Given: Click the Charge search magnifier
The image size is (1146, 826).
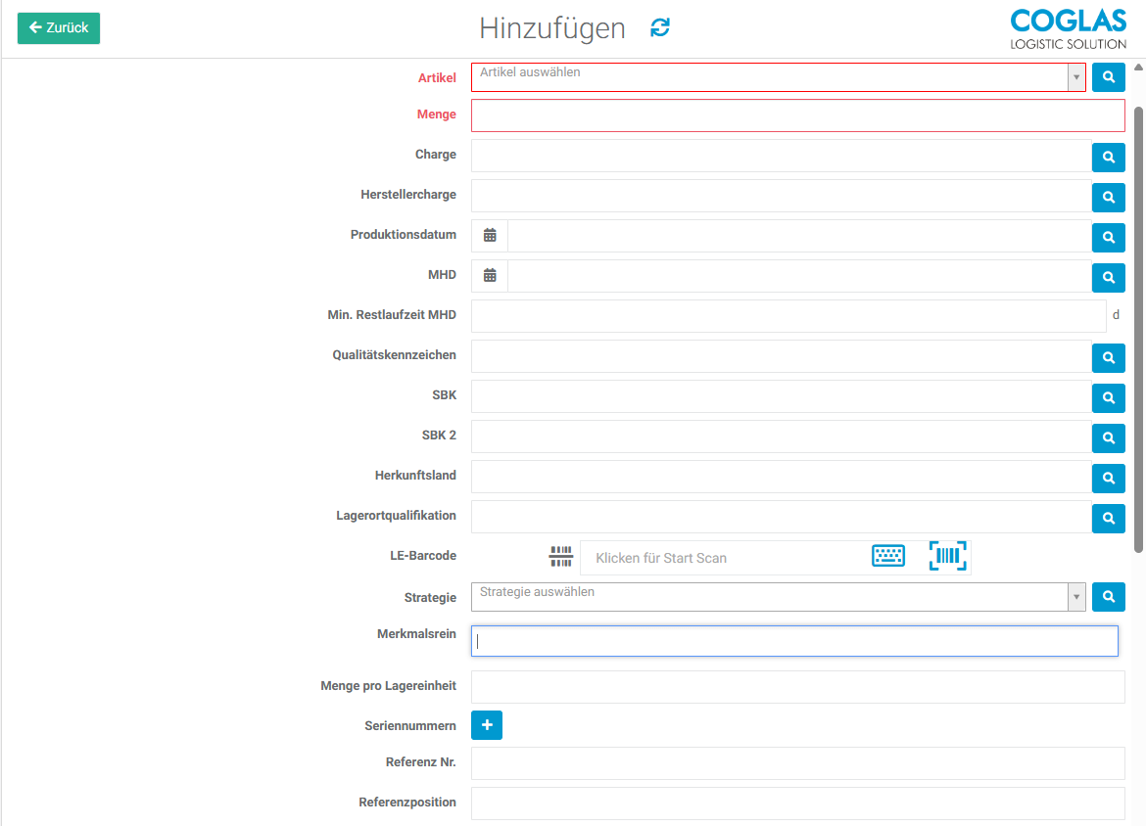Looking at the screenshot, I should coord(1108,157).
